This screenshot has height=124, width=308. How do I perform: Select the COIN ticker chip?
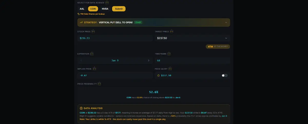point(93,9)
